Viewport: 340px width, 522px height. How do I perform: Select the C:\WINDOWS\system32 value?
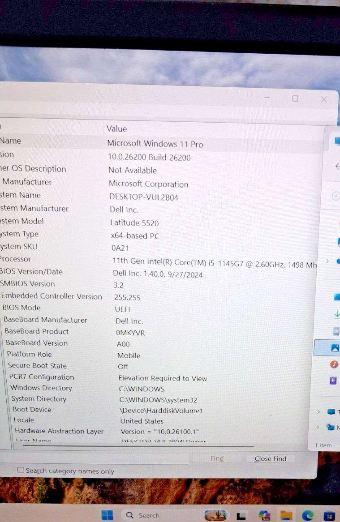(158, 400)
